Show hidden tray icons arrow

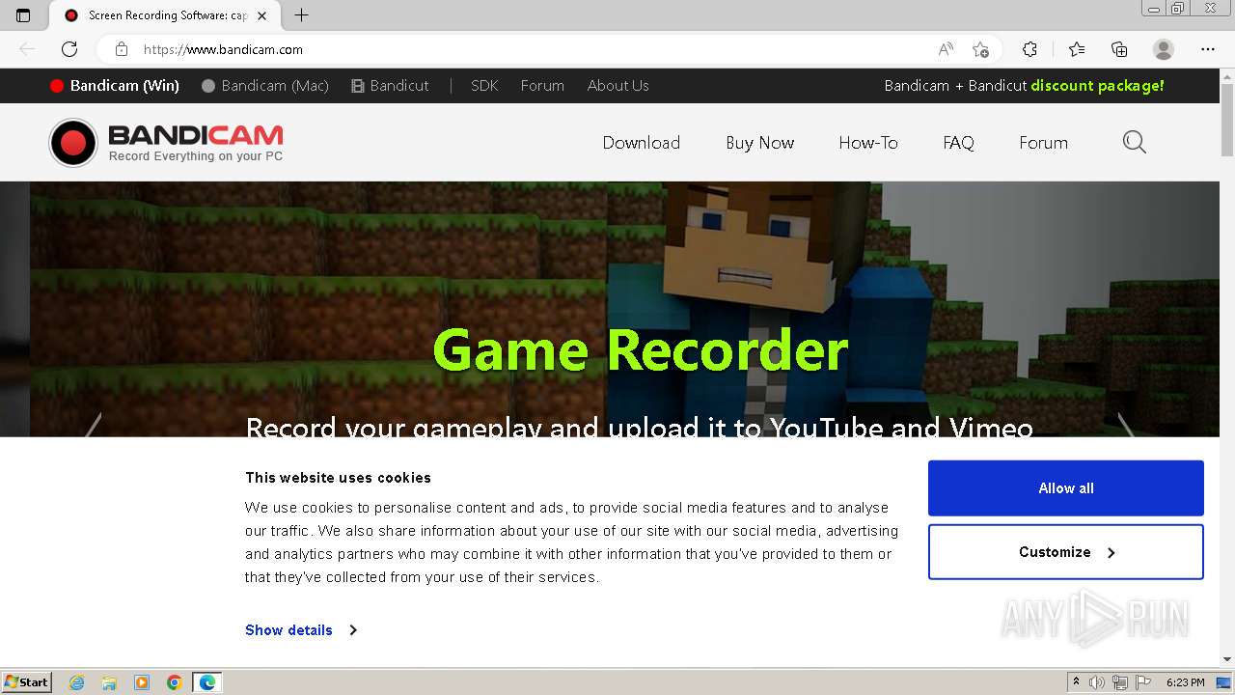coord(1076,682)
